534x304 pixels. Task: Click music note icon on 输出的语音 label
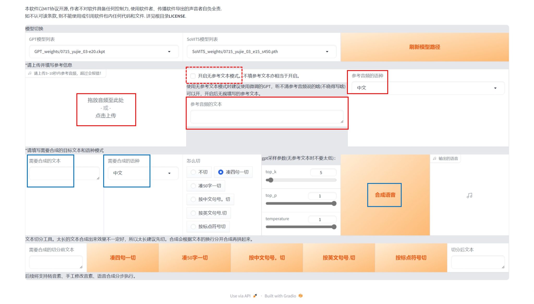[434, 159]
